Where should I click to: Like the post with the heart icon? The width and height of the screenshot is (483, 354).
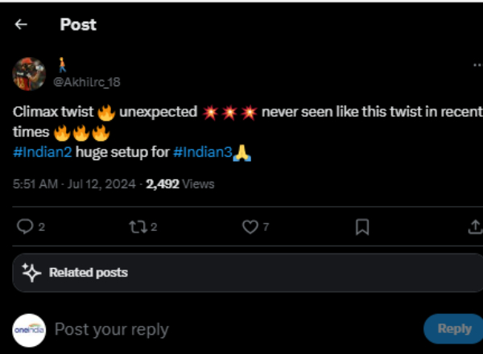tap(250, 228)
